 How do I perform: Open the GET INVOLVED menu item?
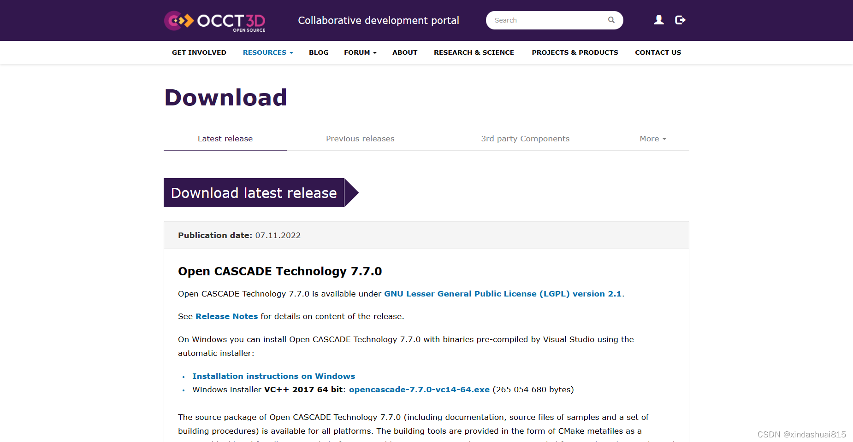199,52
